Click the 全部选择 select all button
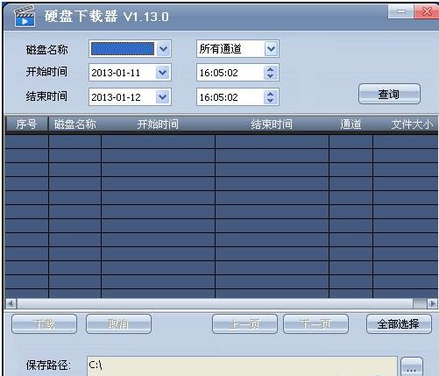Screen dimensions: 439x376 click(399, 324)
